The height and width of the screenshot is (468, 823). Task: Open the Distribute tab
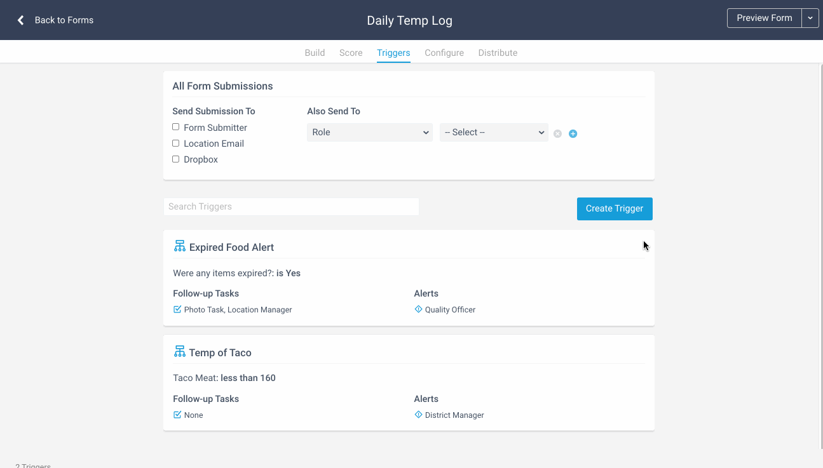[x=498, y=53]
